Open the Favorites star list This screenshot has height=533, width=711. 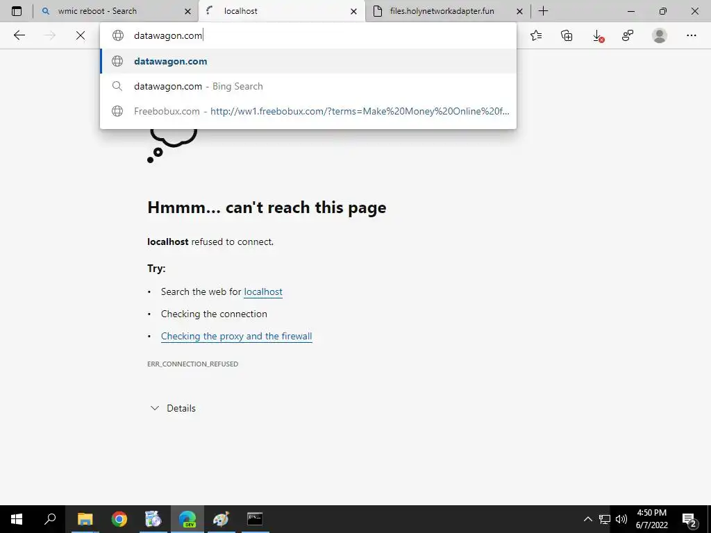(x=536, y=35)
